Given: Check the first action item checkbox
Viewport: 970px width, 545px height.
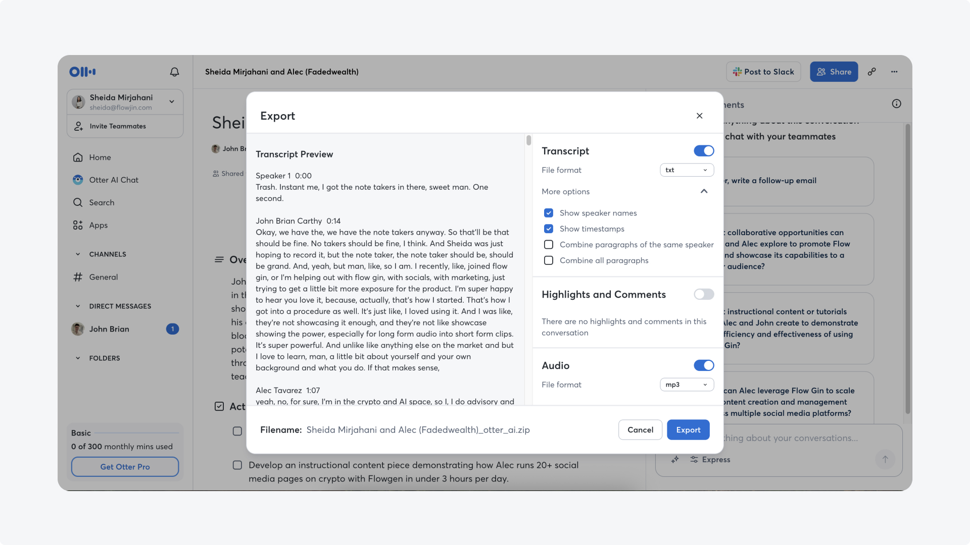Looking at the screenshot, I should (237, 431).
